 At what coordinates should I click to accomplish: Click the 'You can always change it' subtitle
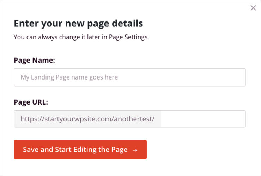(81, 37)
